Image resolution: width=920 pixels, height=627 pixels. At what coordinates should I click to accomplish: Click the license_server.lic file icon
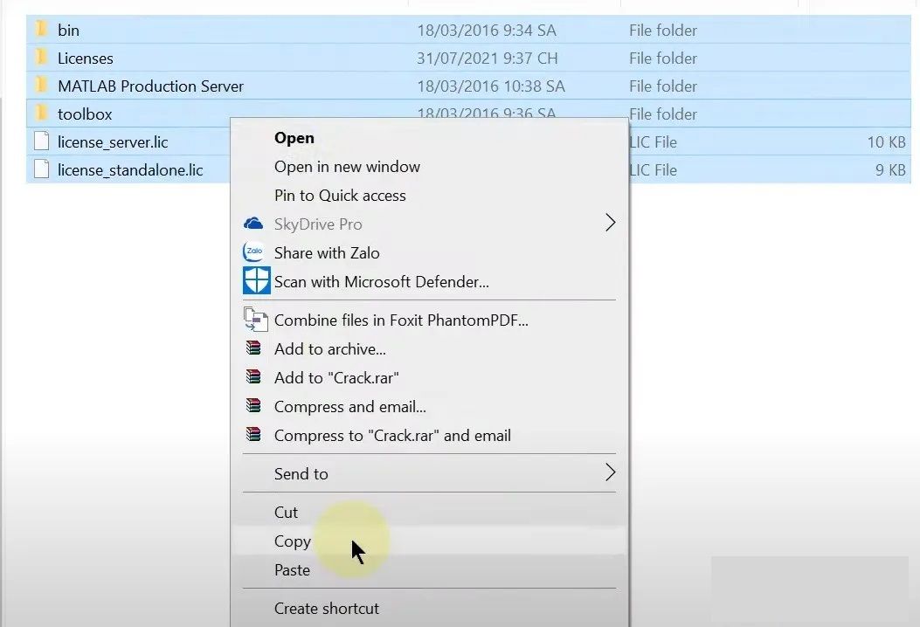[42, 141]
